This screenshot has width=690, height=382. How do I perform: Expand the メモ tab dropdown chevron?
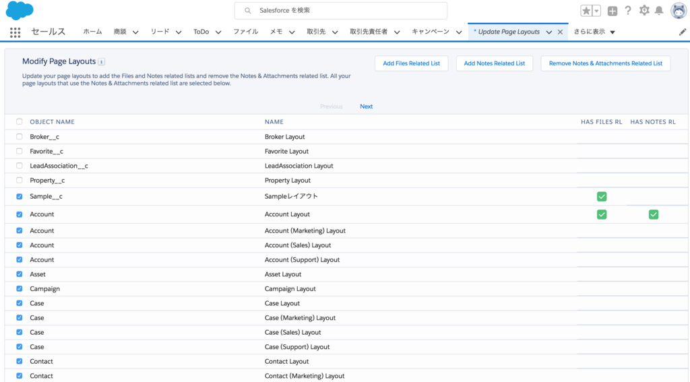(x=292, y=32)
